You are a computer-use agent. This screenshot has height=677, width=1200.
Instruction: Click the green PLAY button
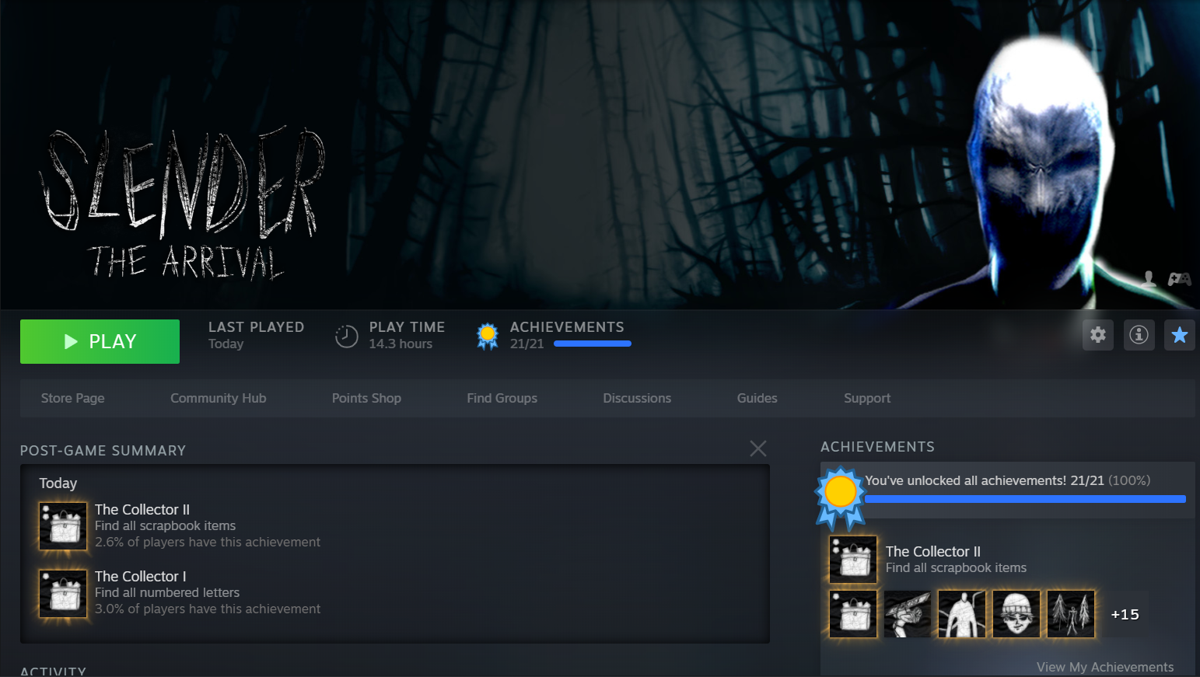[100, 341]
